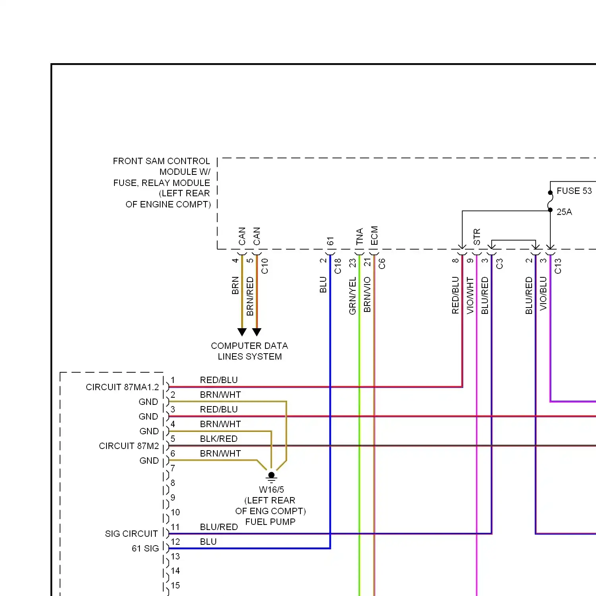Click the STR terminal label
The image size is (596, 596).
[477, 237]
